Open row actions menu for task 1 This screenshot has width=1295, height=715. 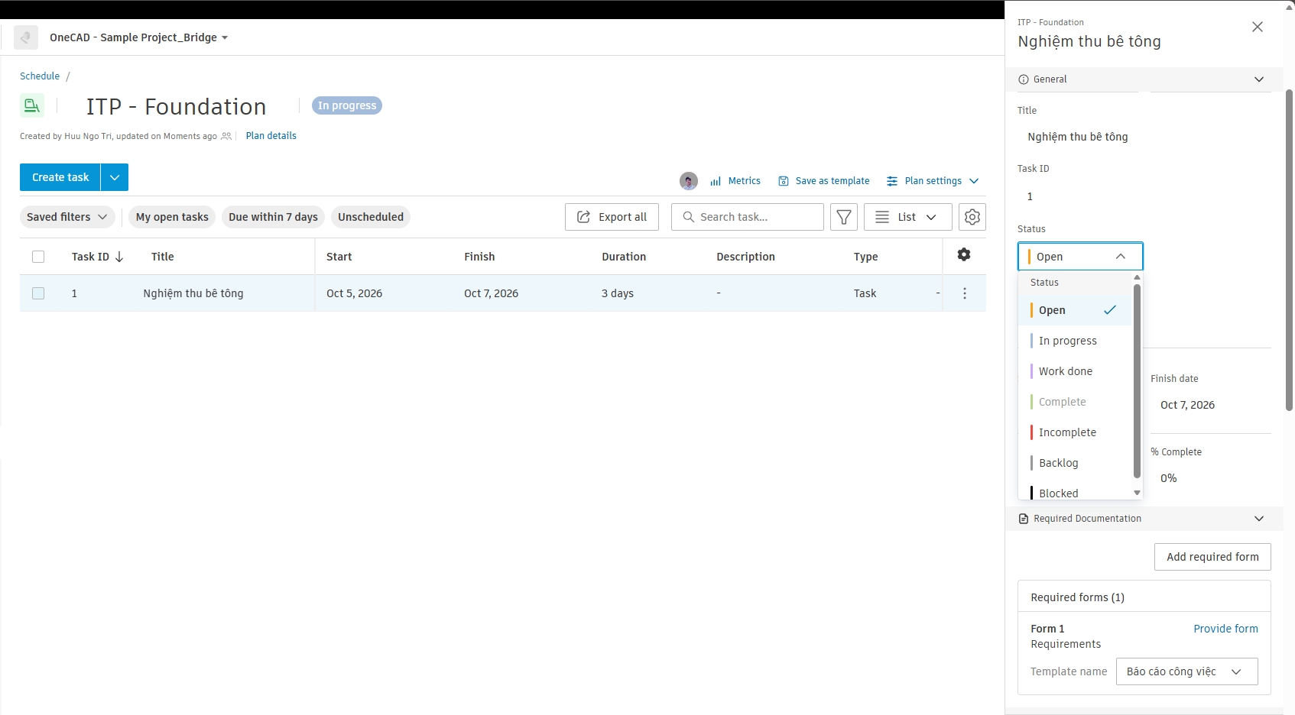[x=965, y=293]
